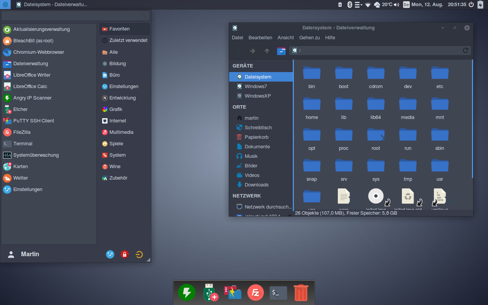Open the root folder icon
488x305 pixels.
pos(376,135)
